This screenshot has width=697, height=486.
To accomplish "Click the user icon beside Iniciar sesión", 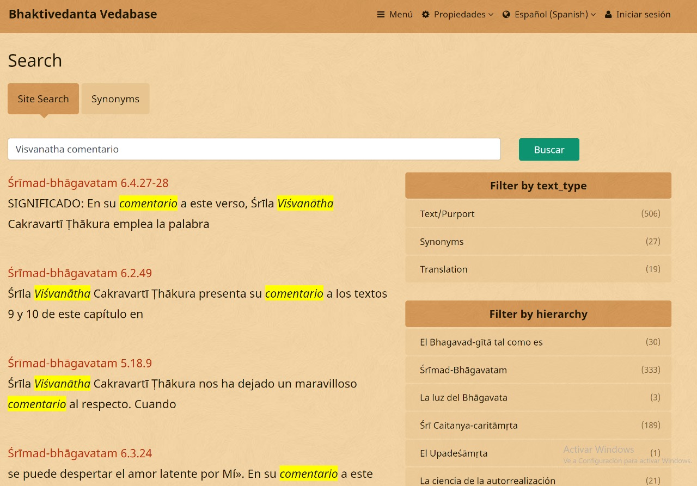I will click(608, 15).
